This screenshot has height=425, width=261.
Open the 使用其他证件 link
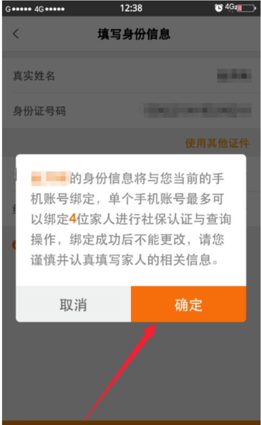[217, 143]
